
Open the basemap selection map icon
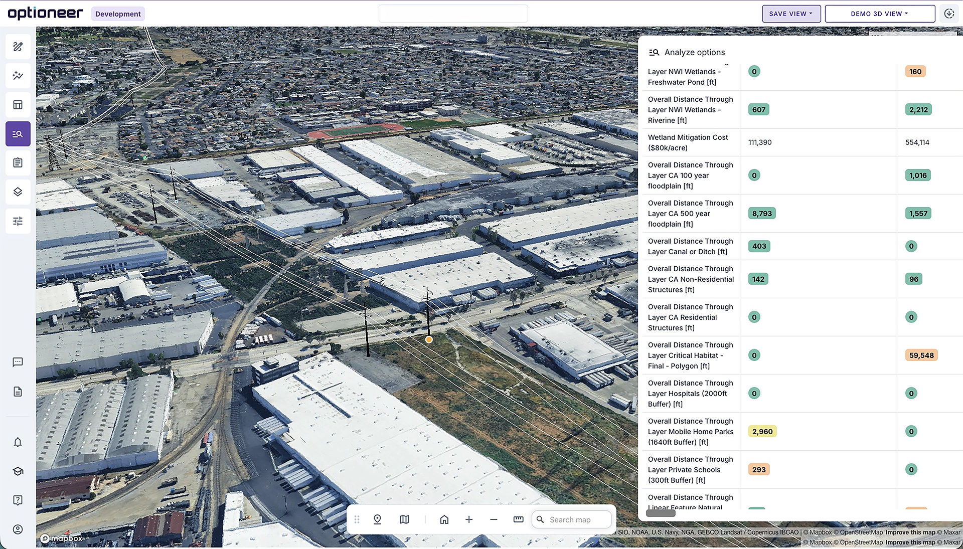[404, 519]
